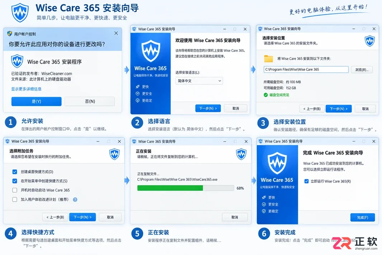Click the 更快 rocket icon in completion window
The width and height of the screenshot is (382, 255).
264,198
